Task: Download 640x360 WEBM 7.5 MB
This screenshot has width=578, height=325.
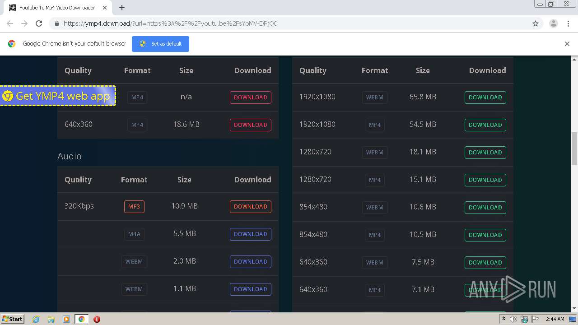Action: pyautogui.click(x=485, y=263)
